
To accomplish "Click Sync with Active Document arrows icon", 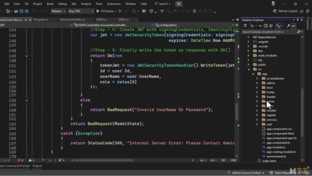I will tap(260, 26).
